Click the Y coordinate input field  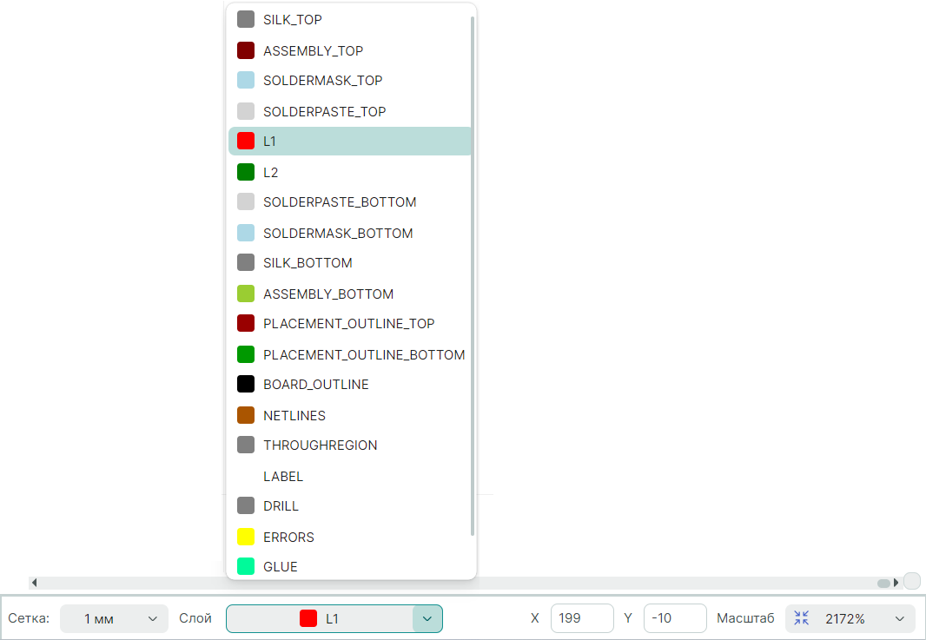tap(675, 618)
